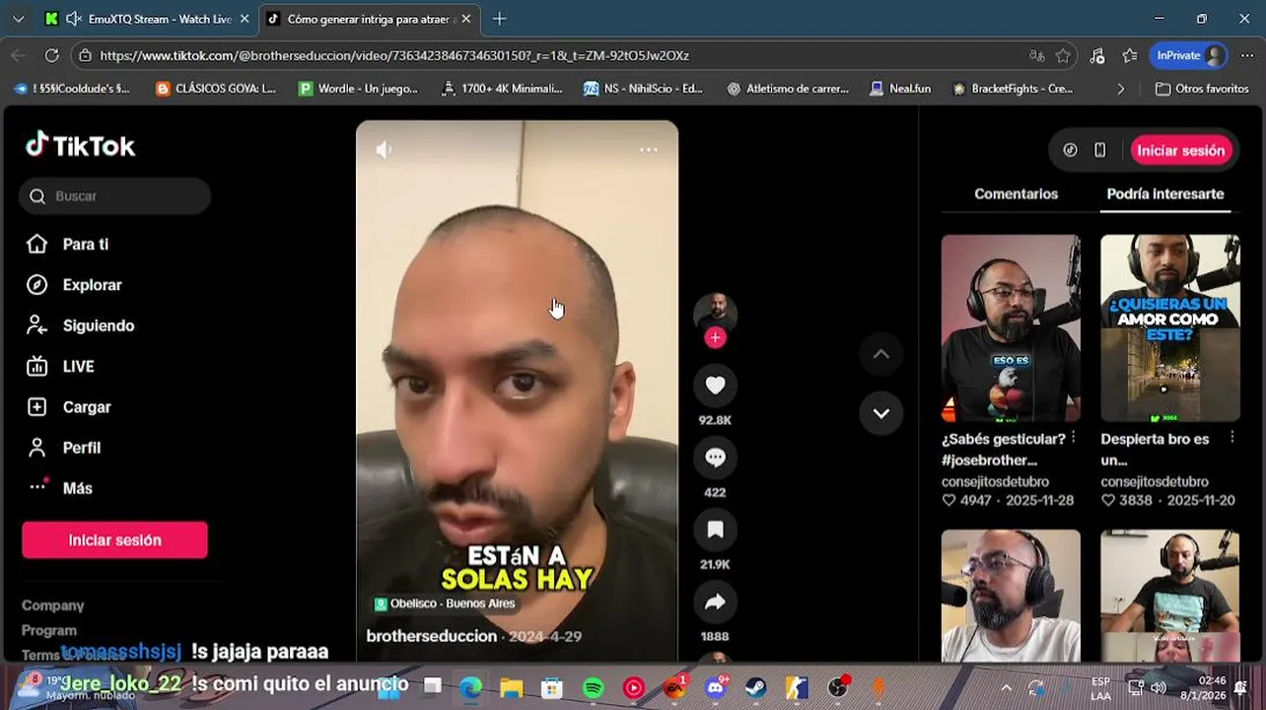
Task: Close the TikTok 'Cómo generar intriga' tab
Action: pos(465,19)
